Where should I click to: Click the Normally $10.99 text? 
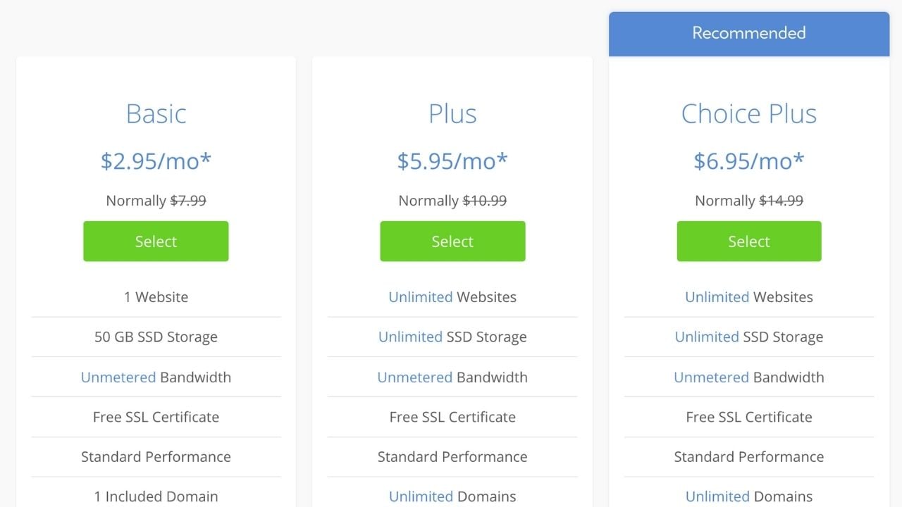click(x=452, y=201)
